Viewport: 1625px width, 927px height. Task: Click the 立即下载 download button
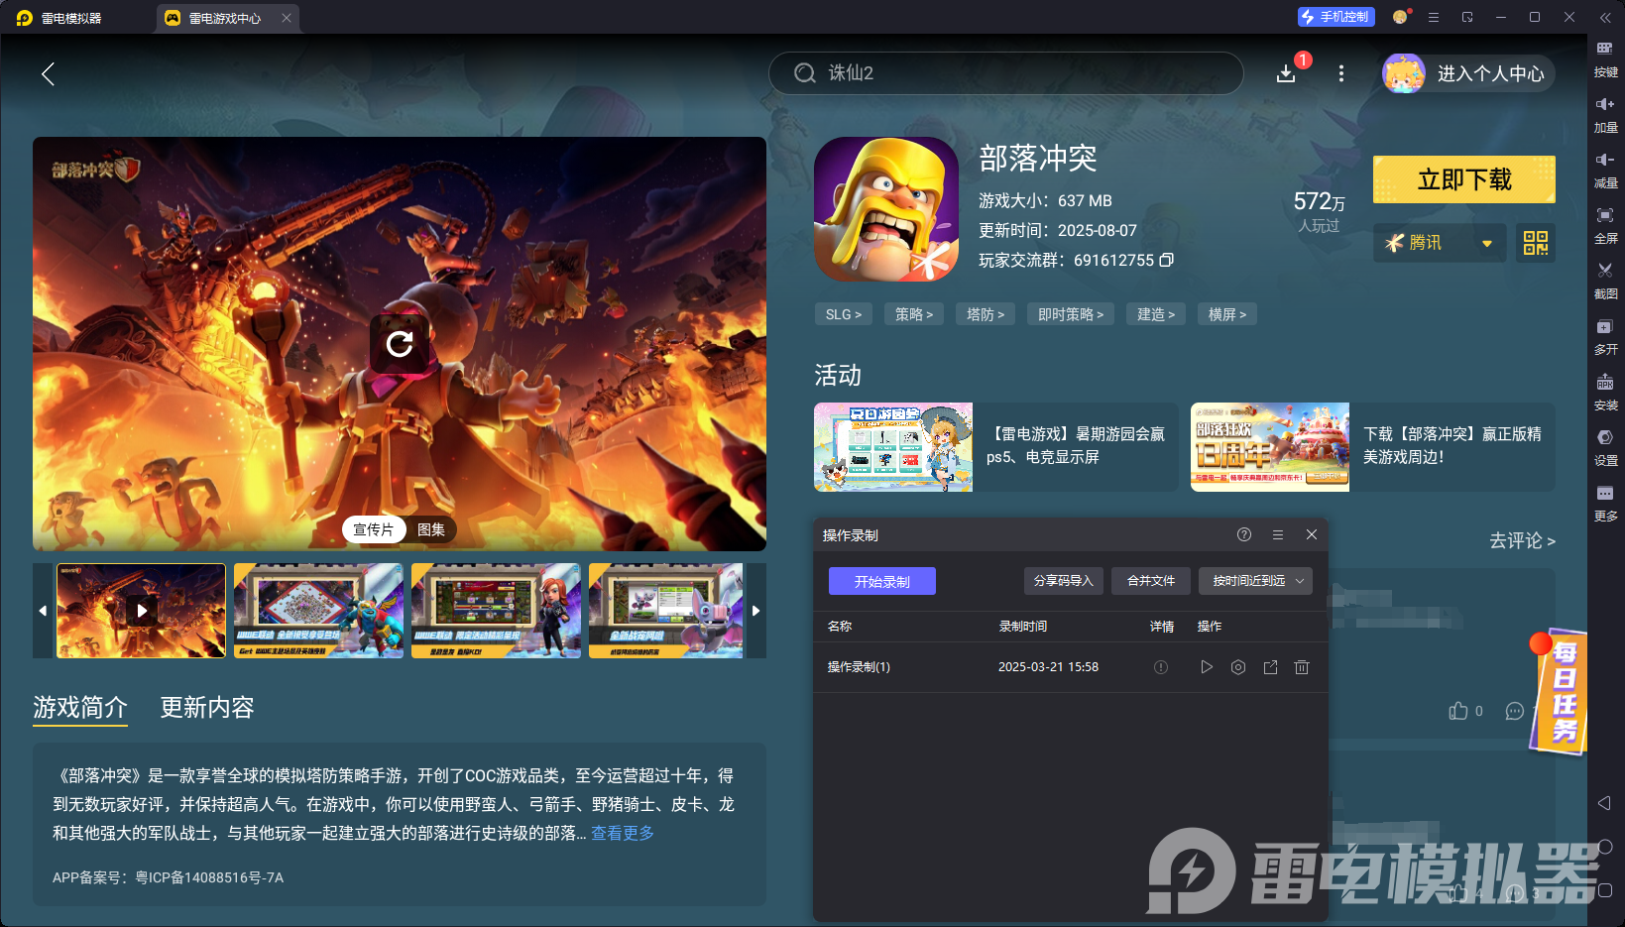tap(1463, 179)
